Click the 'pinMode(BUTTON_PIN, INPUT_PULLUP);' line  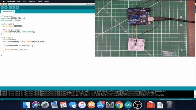click(x=19, y=32)
